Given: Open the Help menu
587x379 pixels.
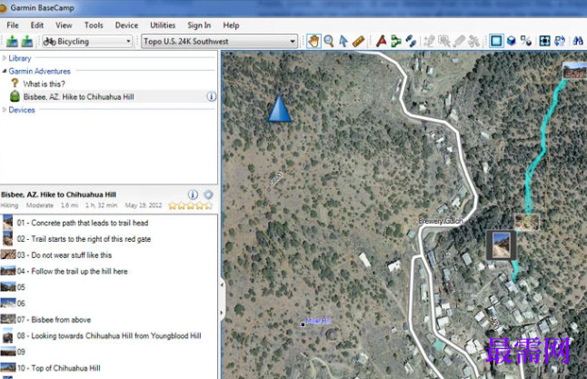Looking at the screenshot, I should [231, 25].
